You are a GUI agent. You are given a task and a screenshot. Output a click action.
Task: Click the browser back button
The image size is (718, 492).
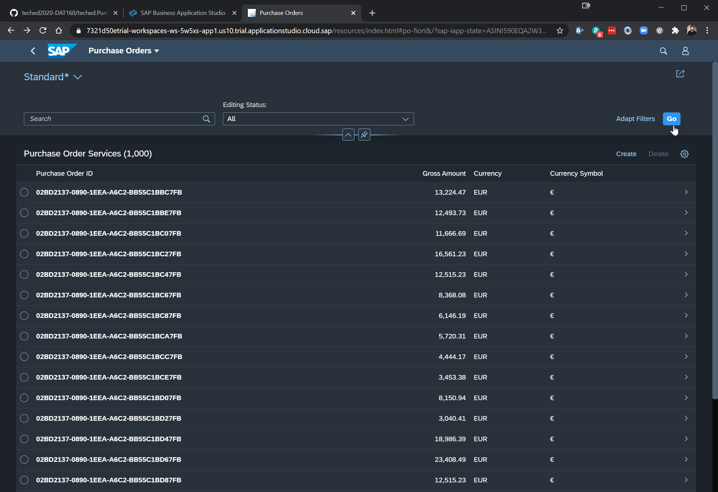(x=11, y=31)
